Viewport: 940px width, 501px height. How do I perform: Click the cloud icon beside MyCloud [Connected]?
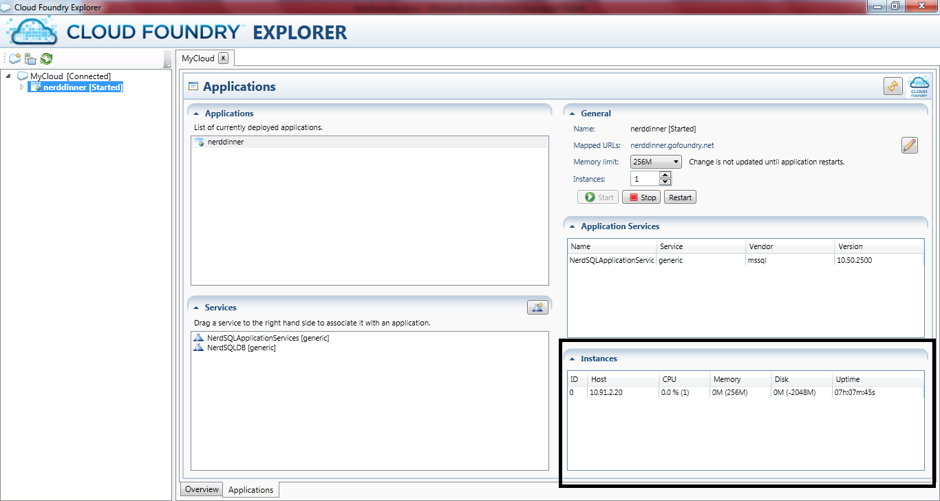23,76
